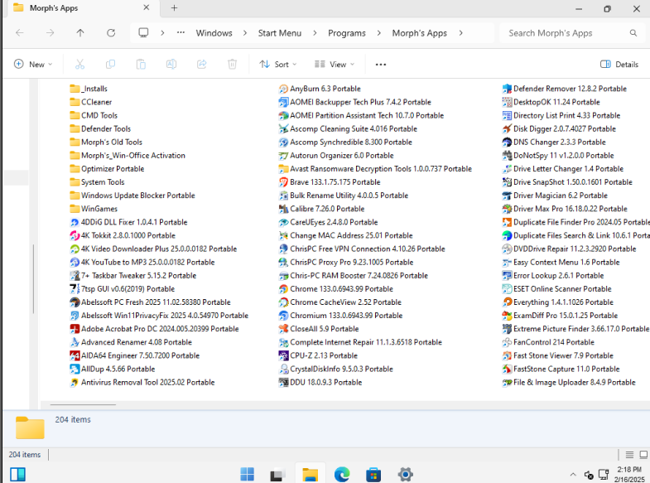Screen dimensions: 650x483
Task: Expand the chevron after Start Menu
Action: point(315,33)
